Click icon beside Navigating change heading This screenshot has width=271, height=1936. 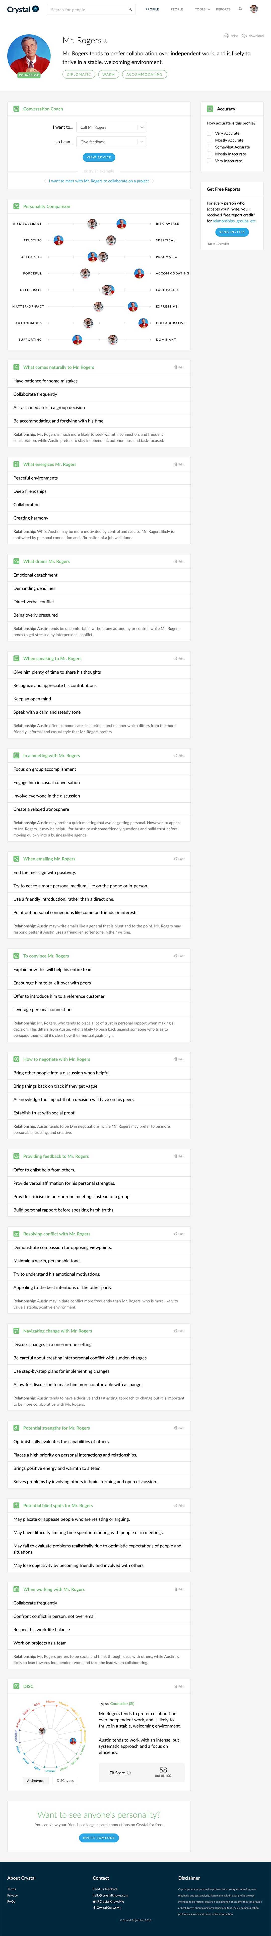coord(17,1331)
